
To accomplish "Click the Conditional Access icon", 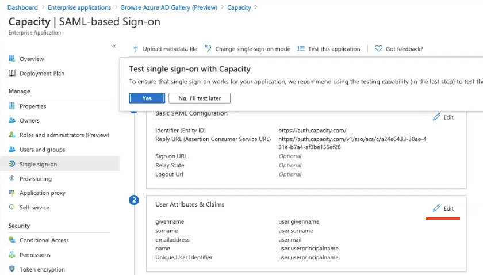I will pyautogui.click(x=12, y=240).
